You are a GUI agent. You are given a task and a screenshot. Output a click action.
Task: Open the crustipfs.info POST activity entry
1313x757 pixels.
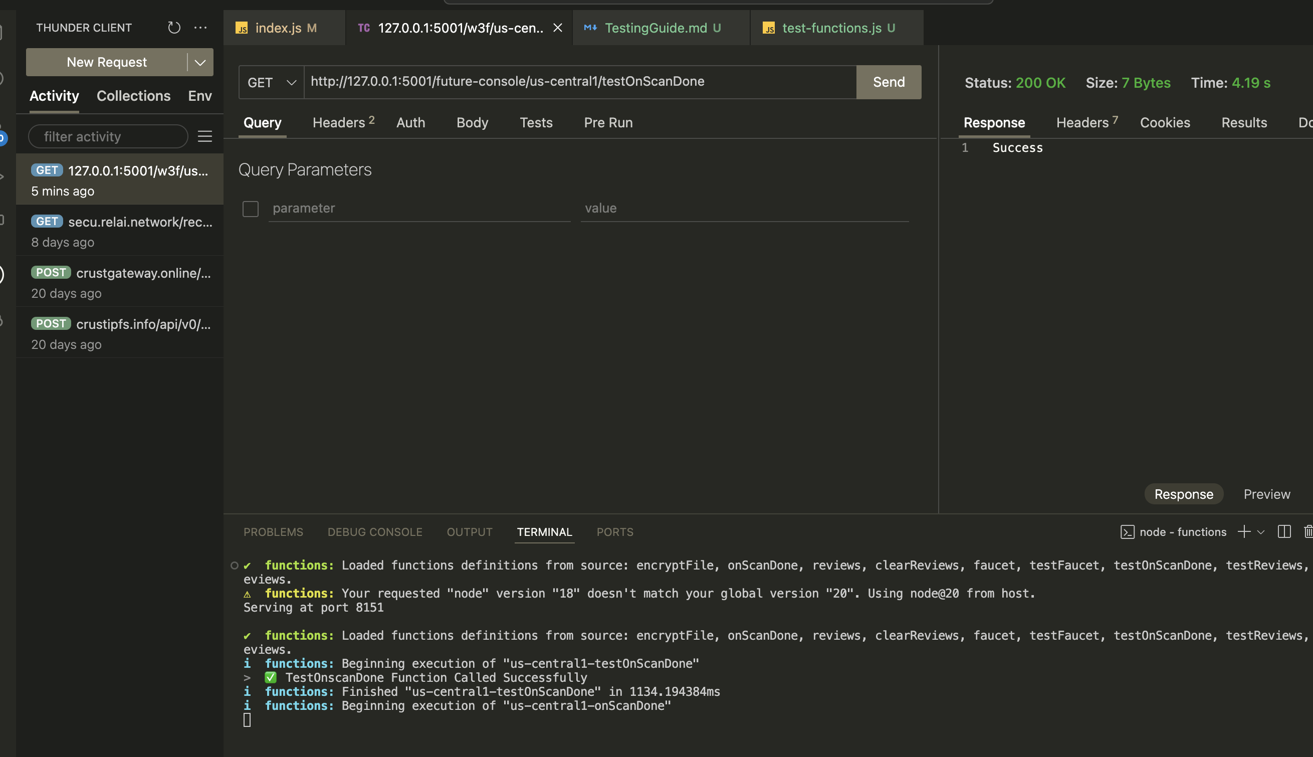click(120, 333)
